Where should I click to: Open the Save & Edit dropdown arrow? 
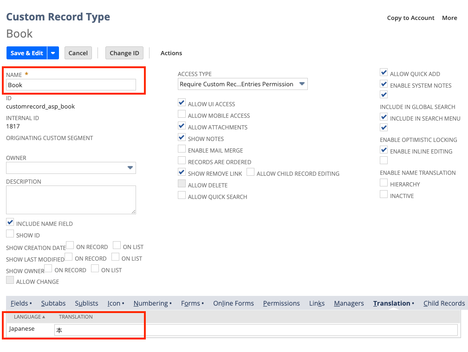click(53, 53)
